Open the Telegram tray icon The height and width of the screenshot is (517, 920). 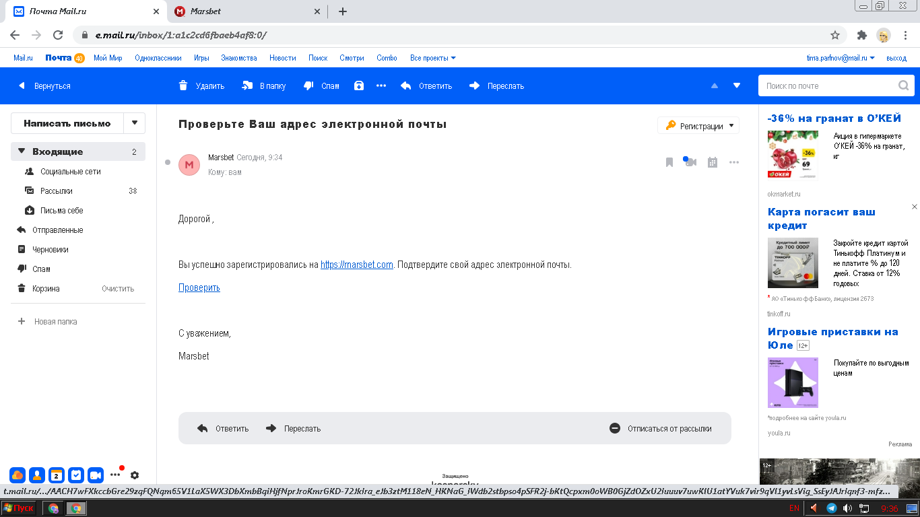pos(832,508)
